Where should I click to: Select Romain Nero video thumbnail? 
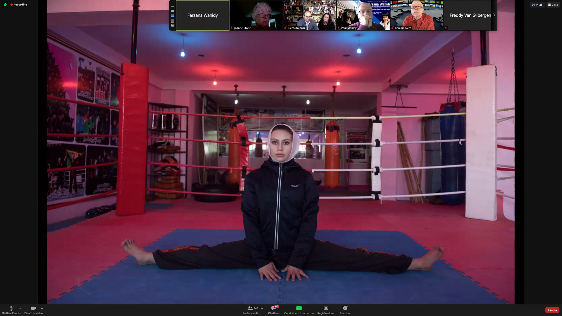pos(416,15)
